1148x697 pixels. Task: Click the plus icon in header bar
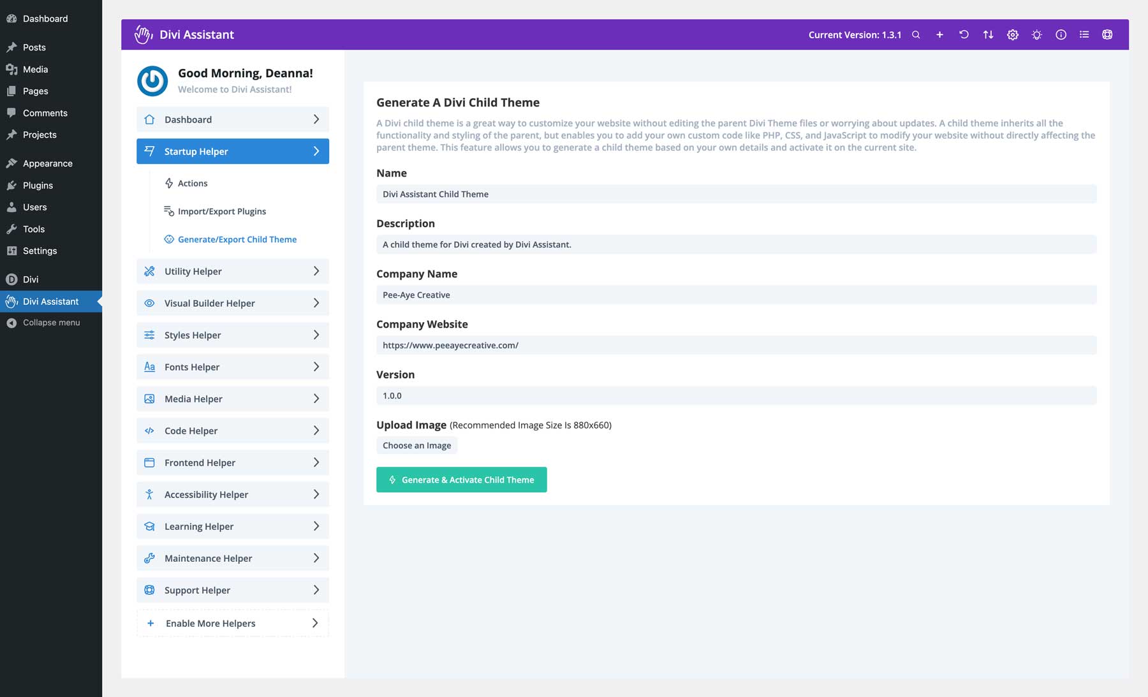[939, 35]
